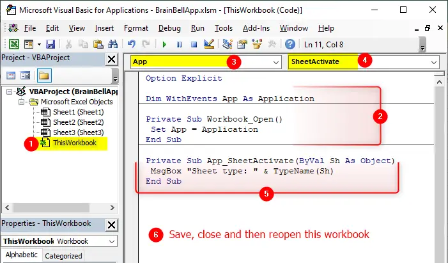Switch to the Alphabetic properties tab
Screen dimensions: 448x263
pos(22,255)
